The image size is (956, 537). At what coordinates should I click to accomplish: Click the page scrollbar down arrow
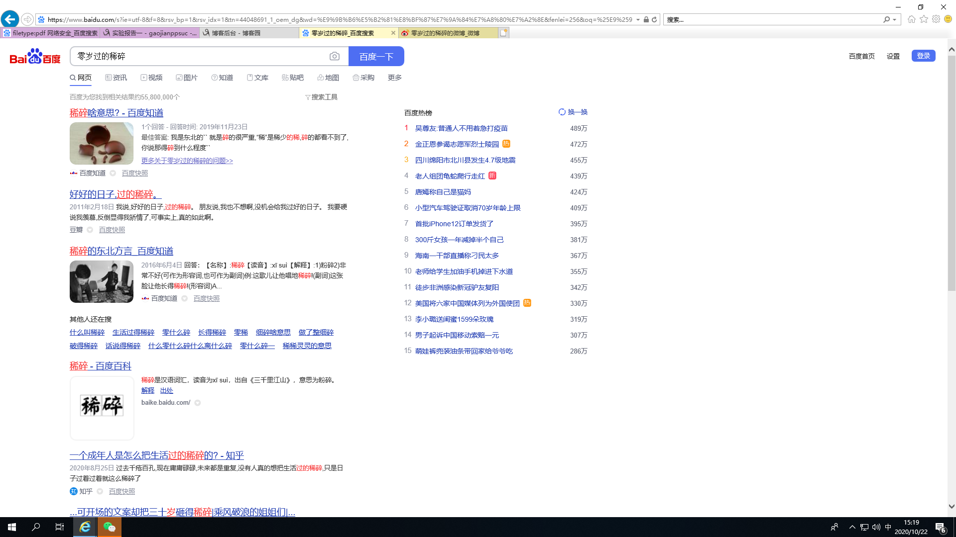(952, 507)
